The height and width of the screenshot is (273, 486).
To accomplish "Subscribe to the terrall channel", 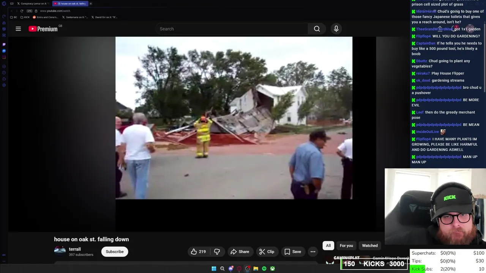I will point(115,252).
